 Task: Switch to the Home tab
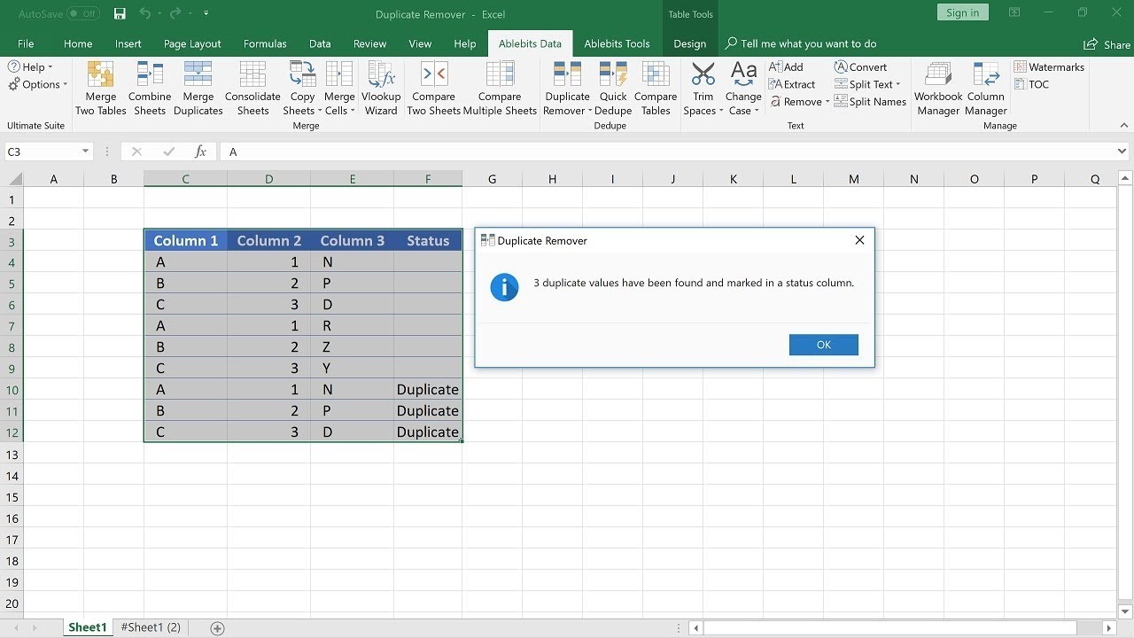[78, 43]
